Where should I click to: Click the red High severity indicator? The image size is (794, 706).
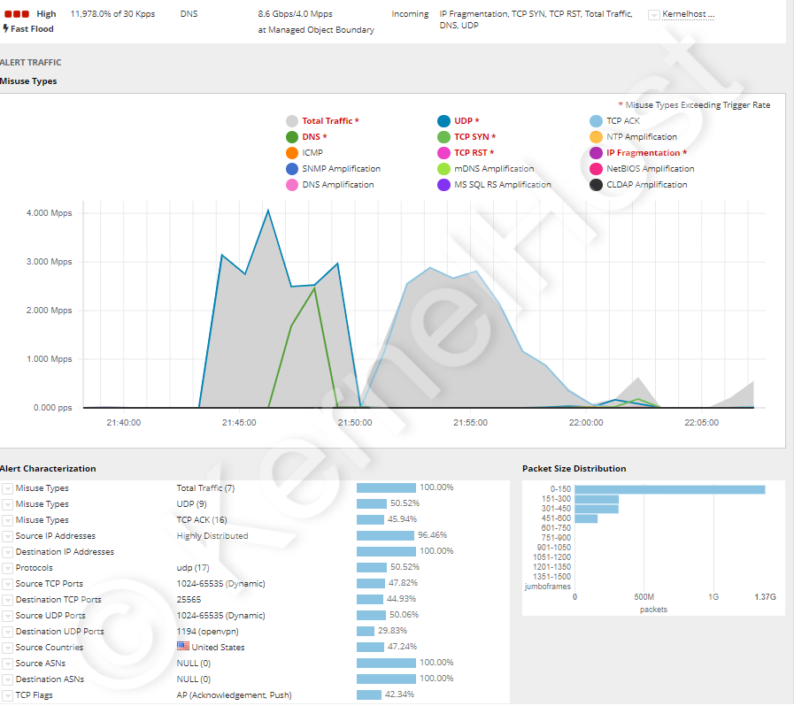pos(18,14)
